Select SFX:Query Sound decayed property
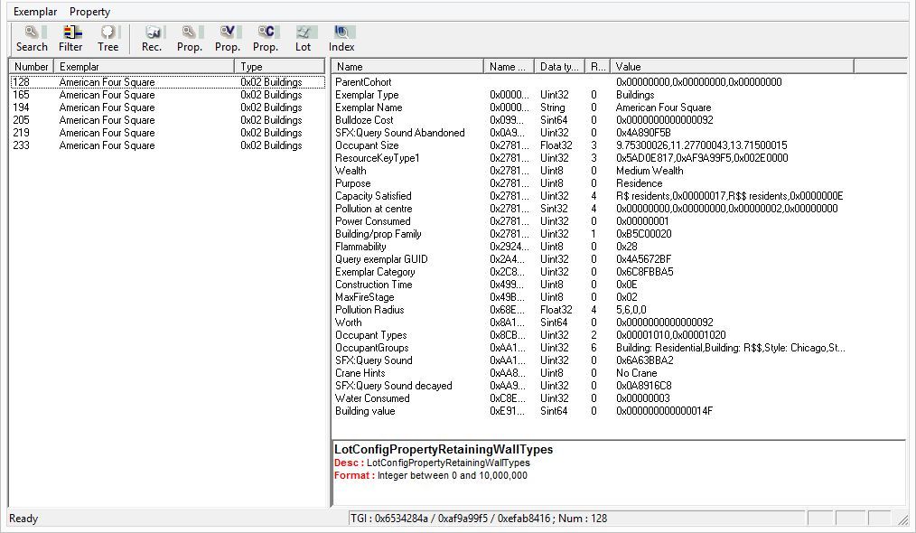 click(x=393, y=386)
